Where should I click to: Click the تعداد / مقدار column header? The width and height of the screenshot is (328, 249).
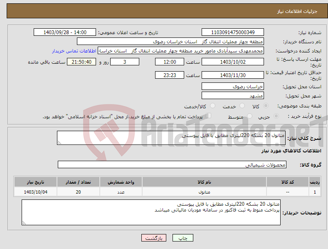pos(78,182)
